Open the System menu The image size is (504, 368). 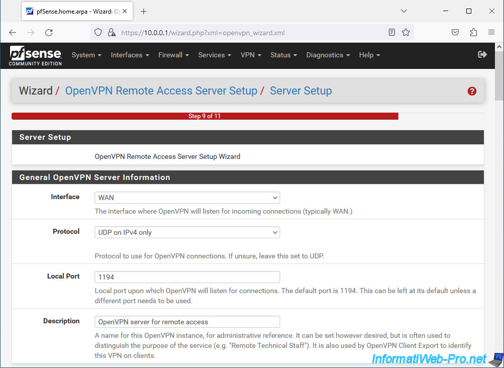(87, 55)
